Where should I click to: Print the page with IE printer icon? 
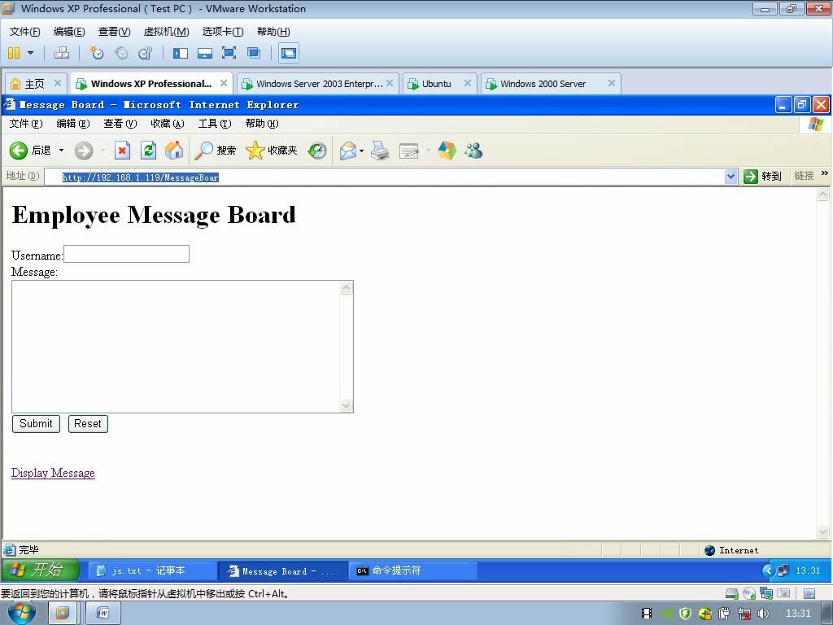pos(380,151)
